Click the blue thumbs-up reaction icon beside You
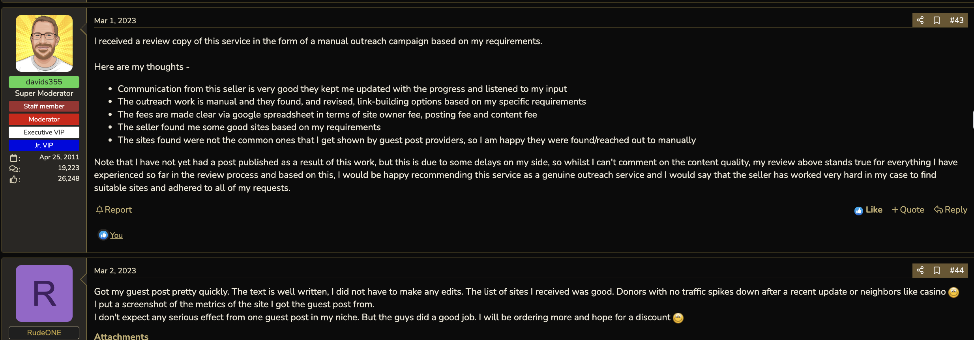This screenshot has width=974, height=340. [103, 235]
